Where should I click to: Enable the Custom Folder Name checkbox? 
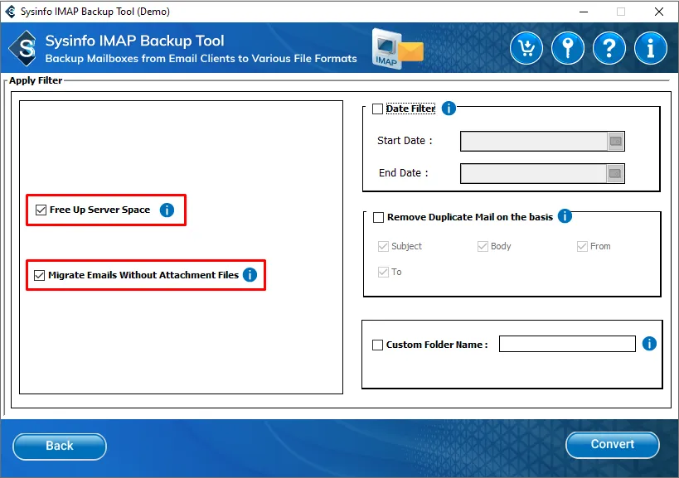[377, 345]
